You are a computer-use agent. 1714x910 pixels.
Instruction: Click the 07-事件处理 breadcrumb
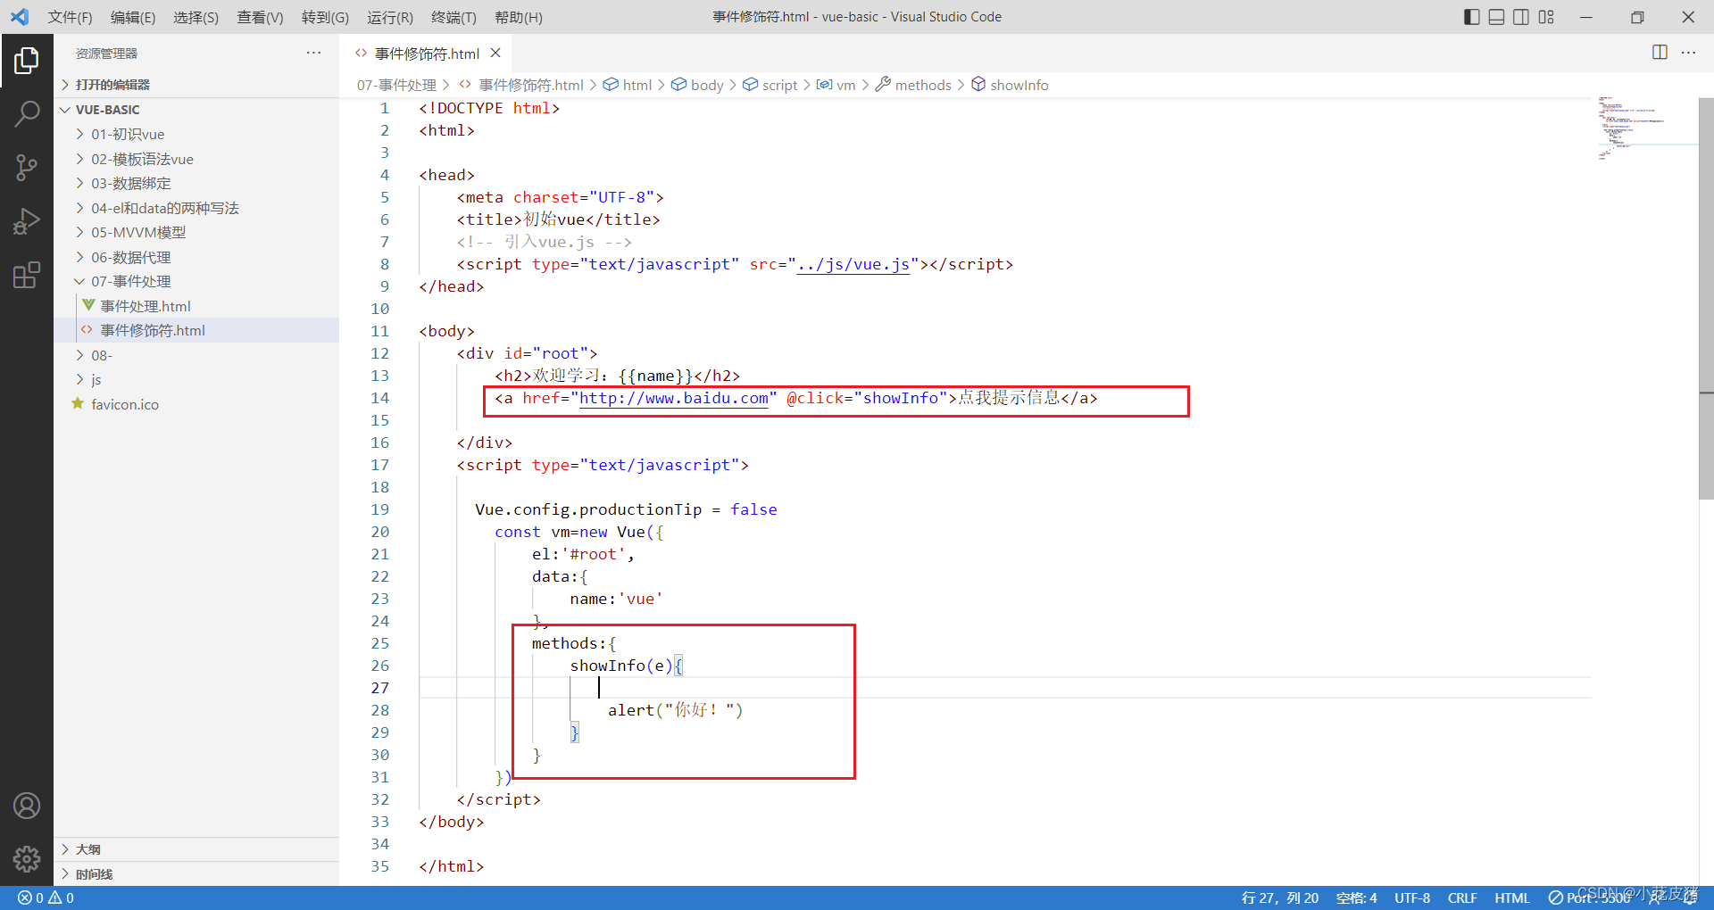396,85
